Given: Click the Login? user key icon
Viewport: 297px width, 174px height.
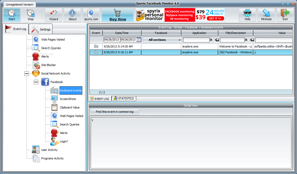Looking at the screenshot, I should (x=54, y=141).
